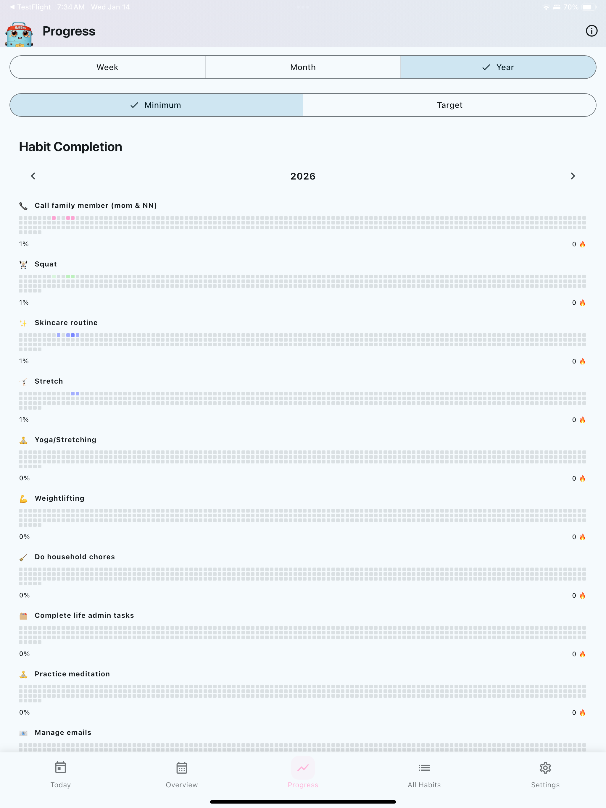Tap the HoiiBits robot mascot logo

tap(19, 34)
